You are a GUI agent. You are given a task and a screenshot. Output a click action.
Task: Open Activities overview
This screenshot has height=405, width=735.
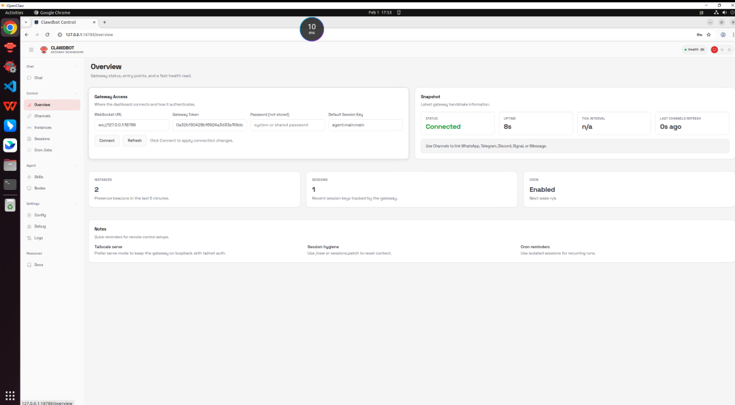pos(14,13)
